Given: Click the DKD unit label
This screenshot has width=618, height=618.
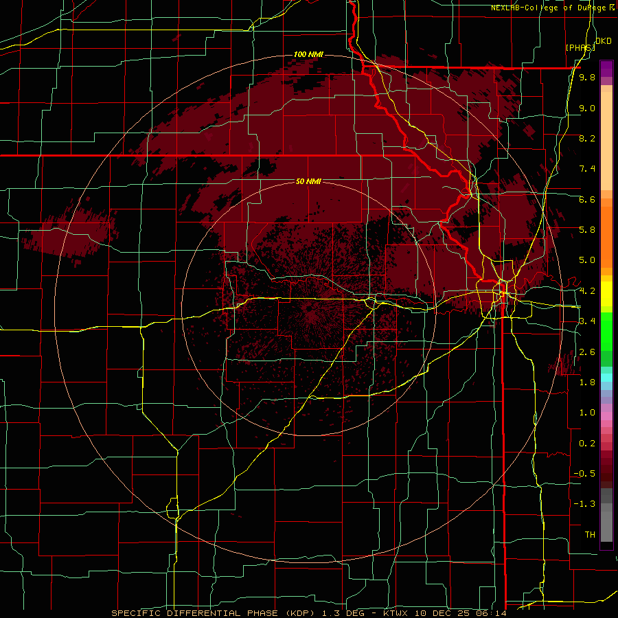Looking at the screenshot, I should 603,41.
